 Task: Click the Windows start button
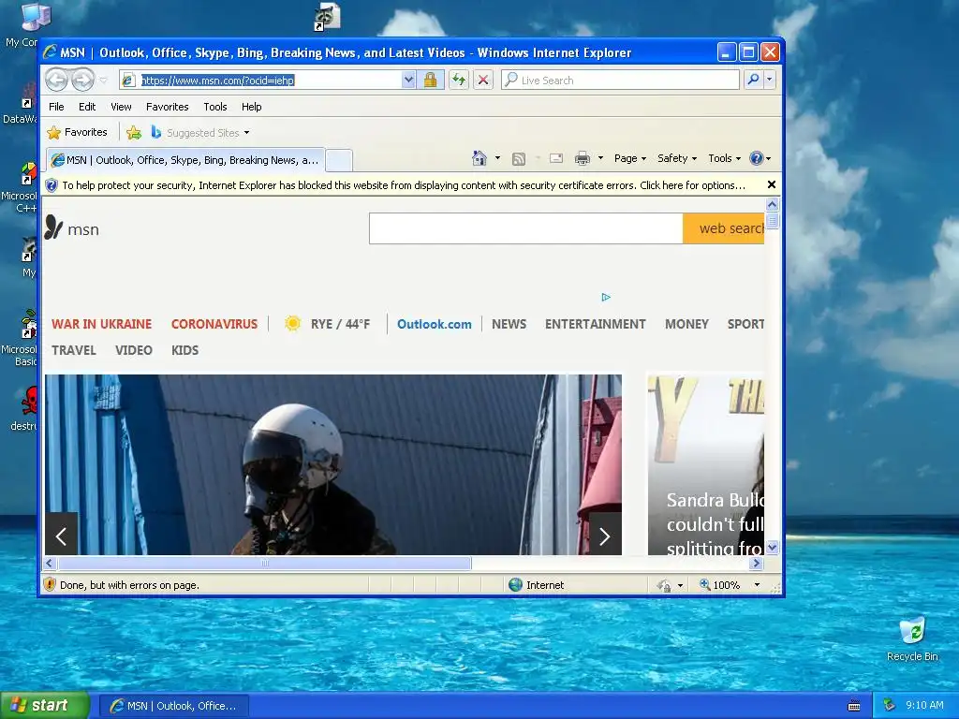tap(45, 705)
